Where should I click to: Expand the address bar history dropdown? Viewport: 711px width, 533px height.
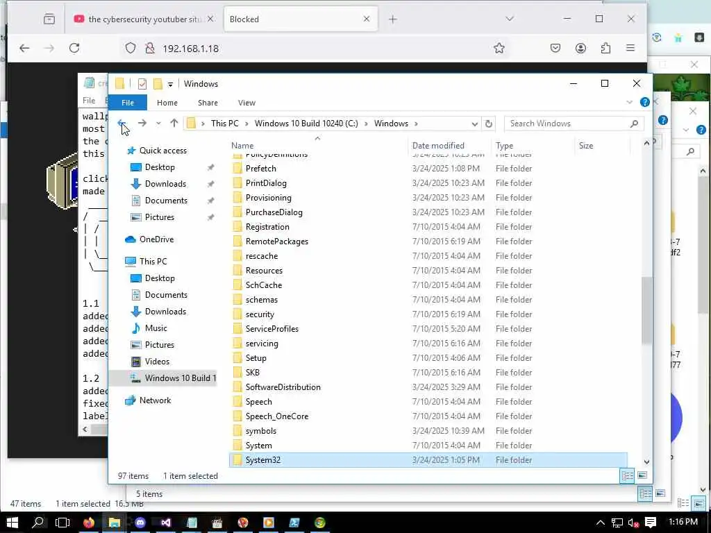pyautogui.click(x=474, y=124)
